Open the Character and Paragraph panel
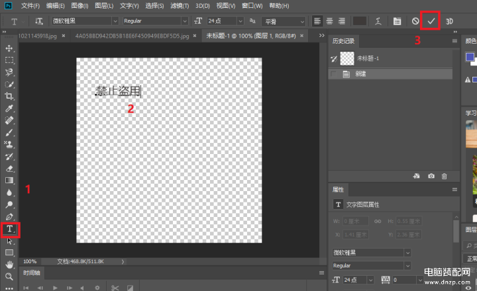 [x=397, y=21]
